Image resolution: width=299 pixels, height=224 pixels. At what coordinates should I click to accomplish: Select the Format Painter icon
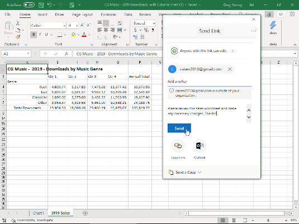(18, 37)
